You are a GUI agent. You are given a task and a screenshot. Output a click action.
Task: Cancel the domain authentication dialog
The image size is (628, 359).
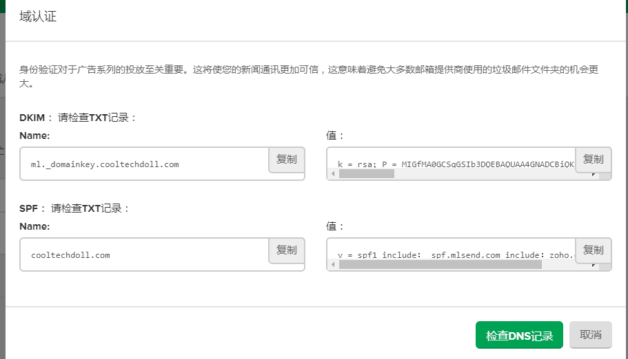coord(590,336)
